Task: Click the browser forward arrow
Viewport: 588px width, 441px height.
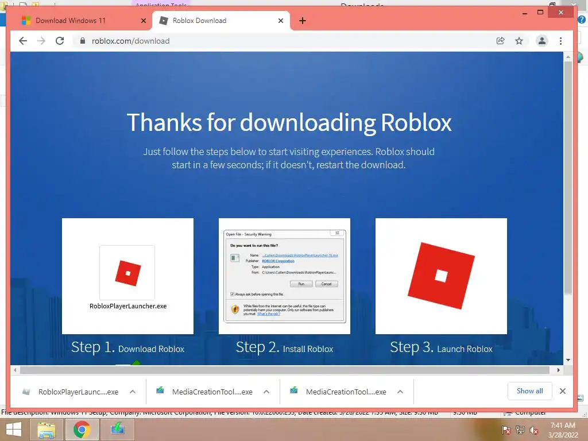Action: point(41,41)
